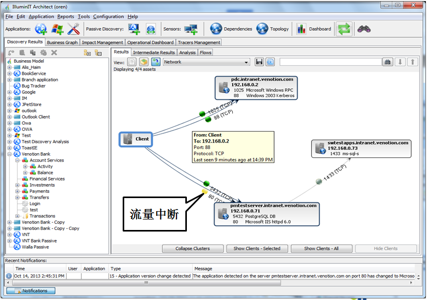This screenshot has height=300, width=427.
Task: Collapse the Venotion Bank tree node
Action: (x=9, y=154)
